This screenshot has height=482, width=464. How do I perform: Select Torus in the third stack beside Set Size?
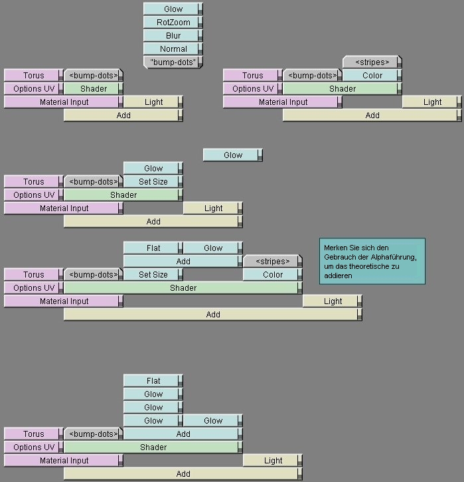pos(34,181)
